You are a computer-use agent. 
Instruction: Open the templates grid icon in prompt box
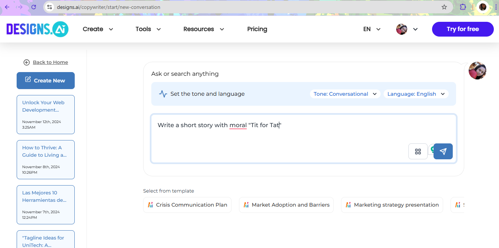point(418,151)
